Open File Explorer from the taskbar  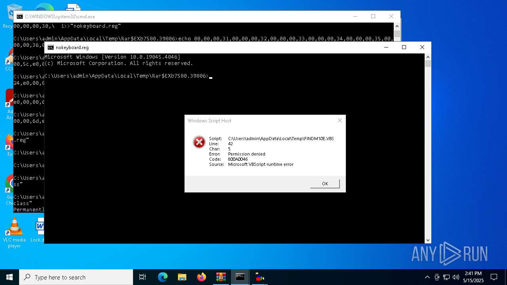[x=182, y=277]
